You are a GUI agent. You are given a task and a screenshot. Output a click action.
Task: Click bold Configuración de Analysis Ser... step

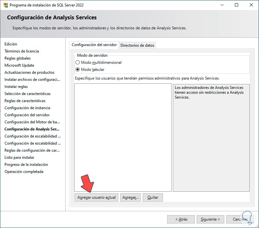click(x=32, y=129)
